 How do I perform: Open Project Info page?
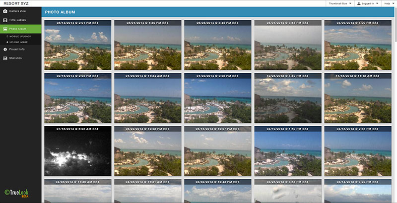(20, 50)
